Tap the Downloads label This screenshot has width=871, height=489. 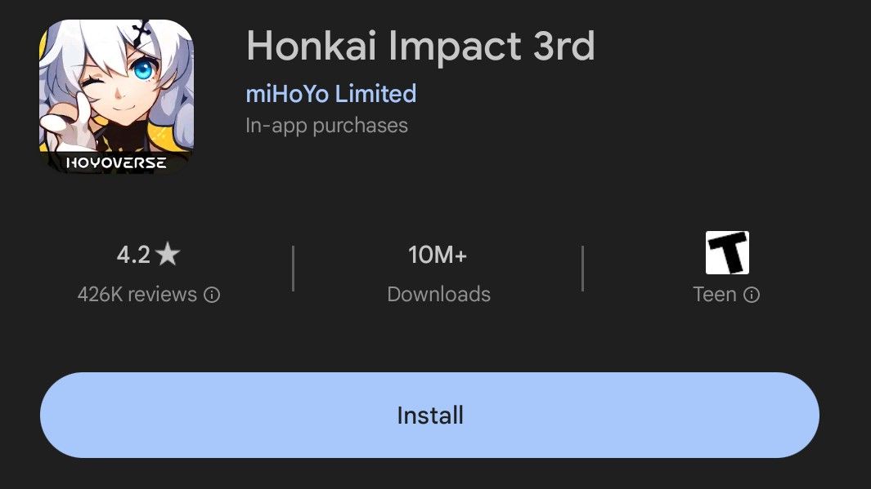[438, 294]
